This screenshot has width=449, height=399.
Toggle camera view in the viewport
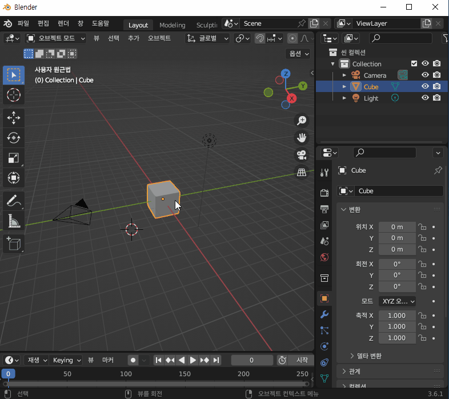pyautogui.click(x=302, y=155)
